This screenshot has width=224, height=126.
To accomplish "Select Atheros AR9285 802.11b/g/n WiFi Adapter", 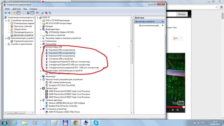I will click(67, 103).
